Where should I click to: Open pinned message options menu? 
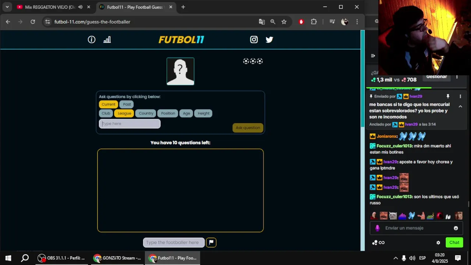[460, 96]
